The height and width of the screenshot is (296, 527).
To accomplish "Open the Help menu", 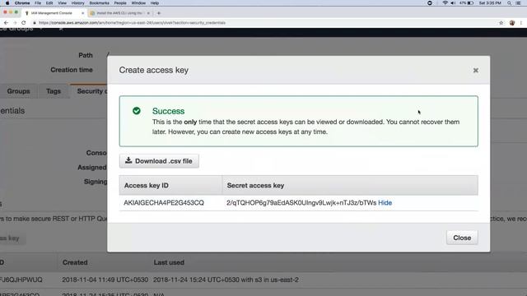I will pyautogui.click(x=154, y=3).
